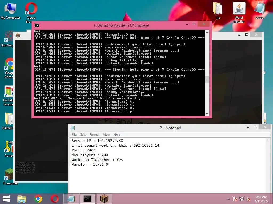273x204 pixels.
Task: Close the Minecraft window behind cmd
Action: [256, 35]
